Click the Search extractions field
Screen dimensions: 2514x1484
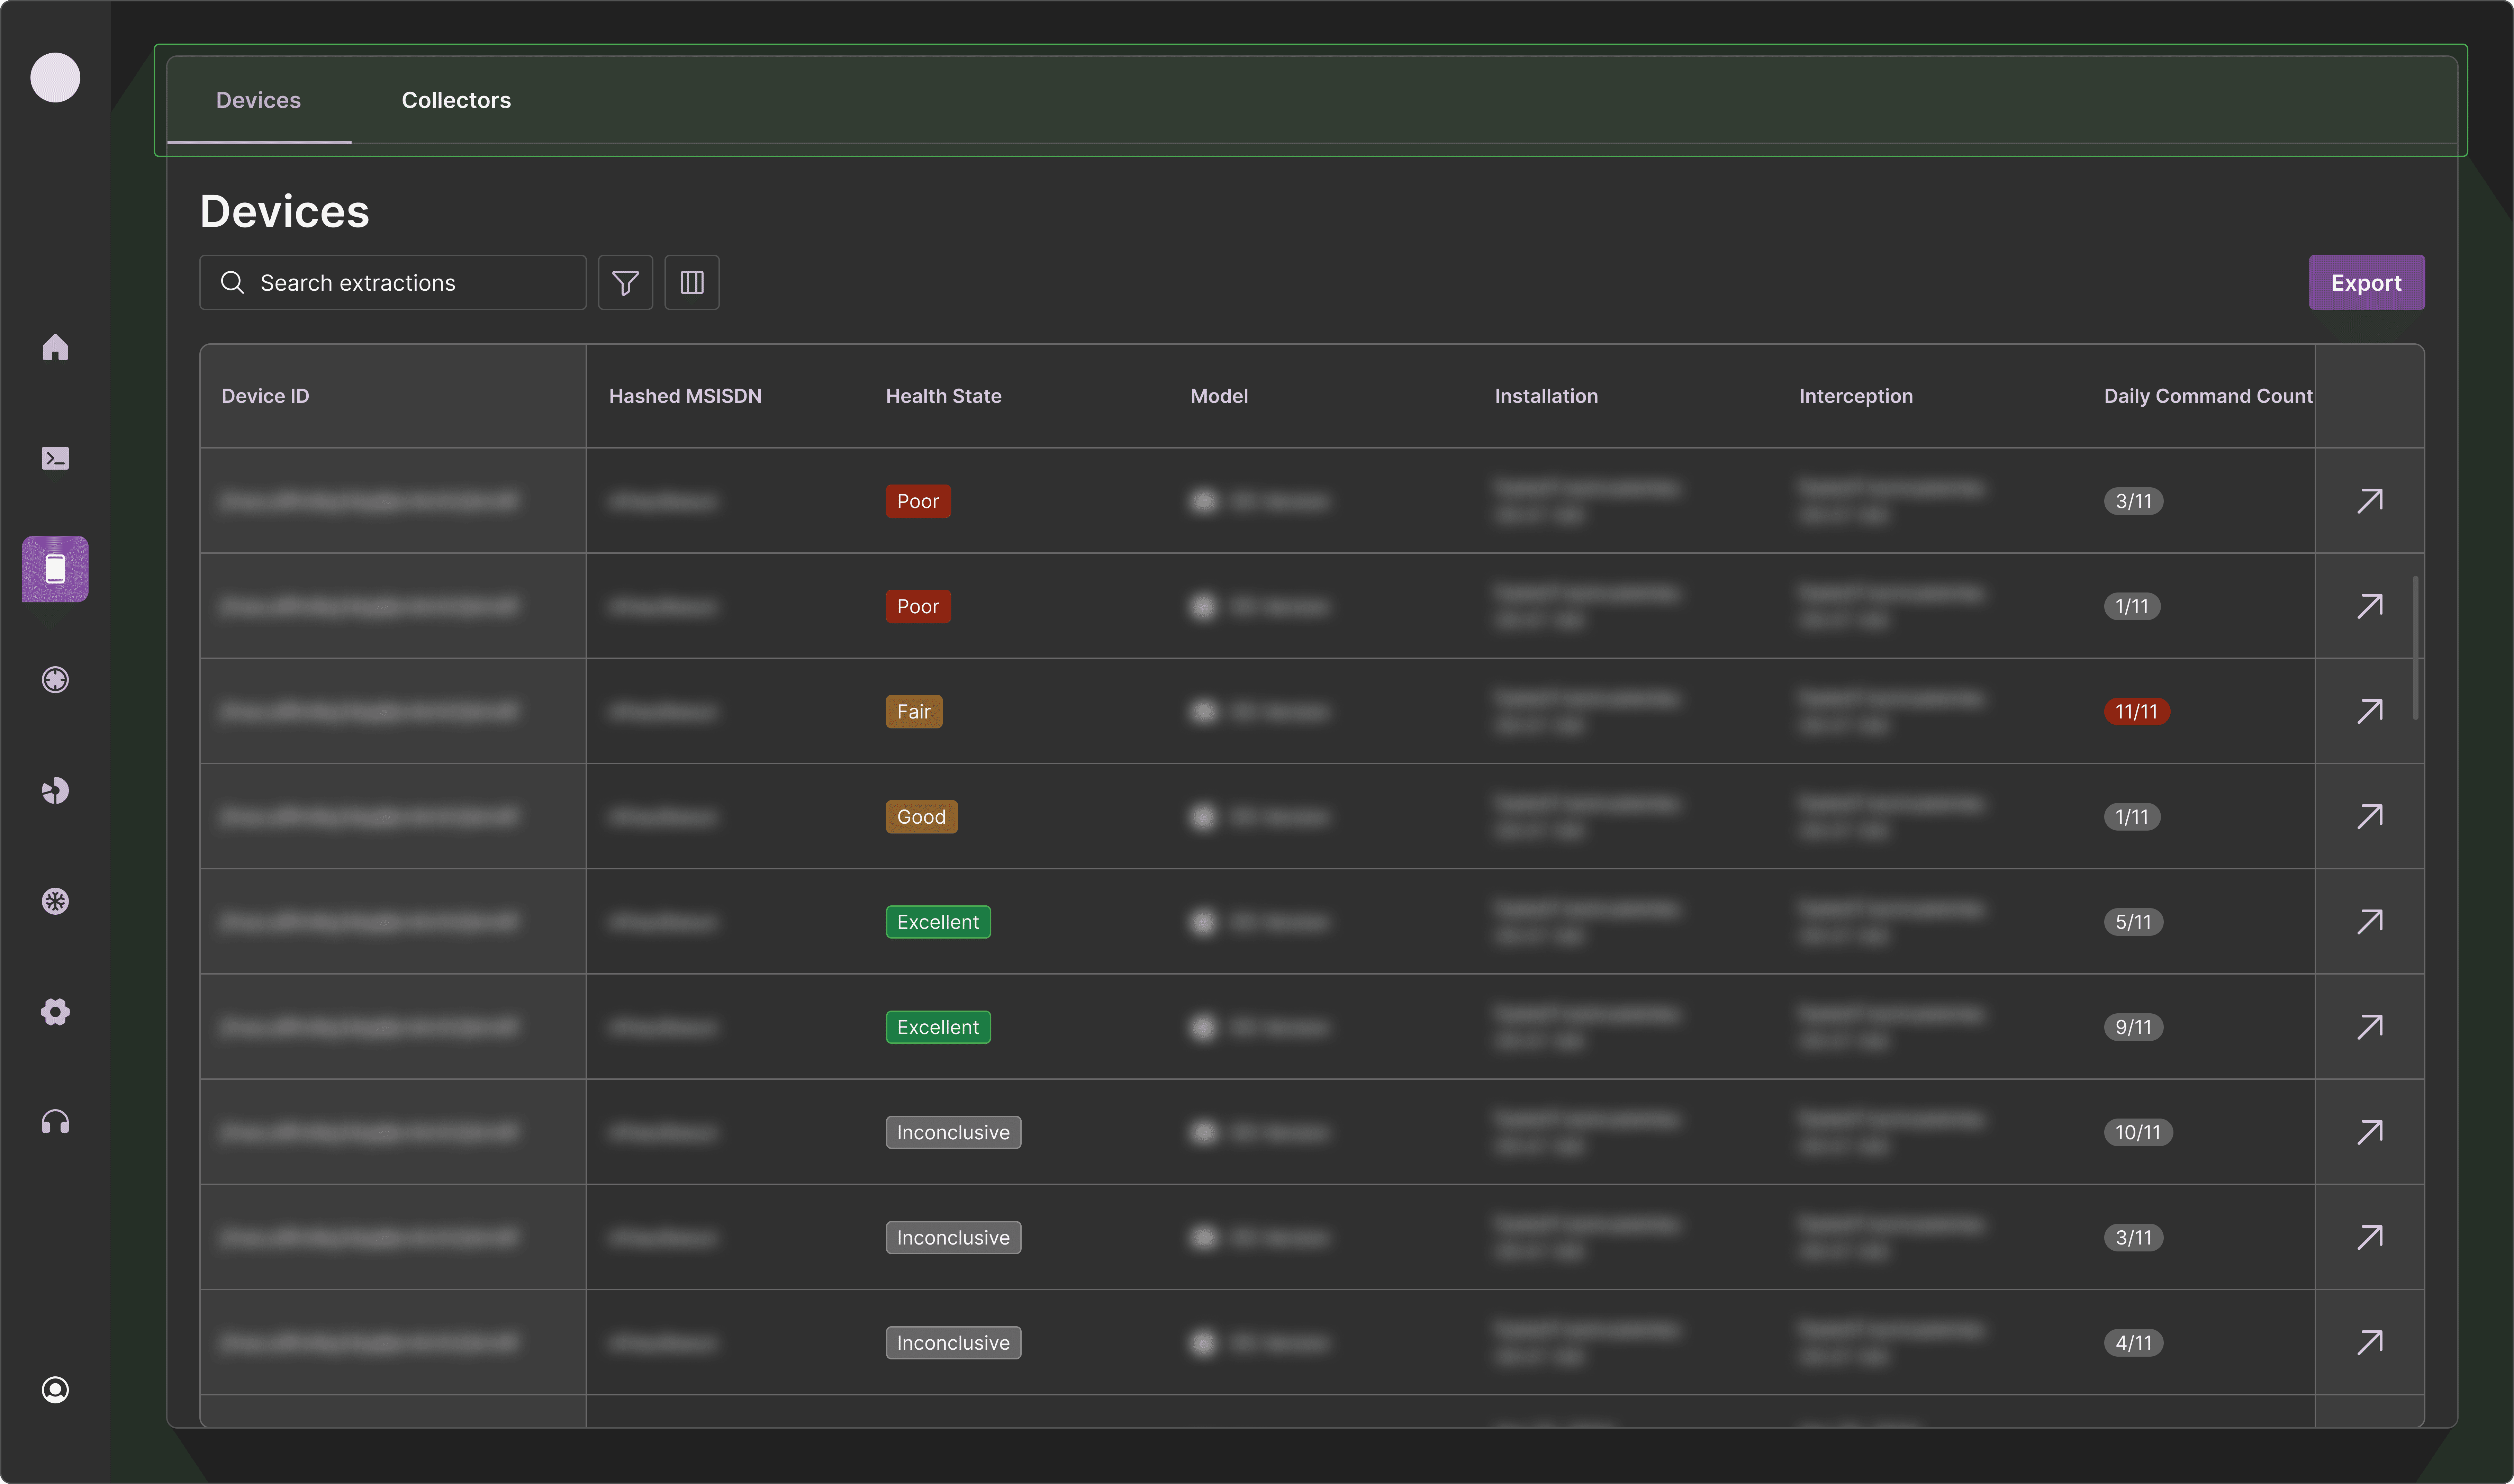tap(393, 283)
